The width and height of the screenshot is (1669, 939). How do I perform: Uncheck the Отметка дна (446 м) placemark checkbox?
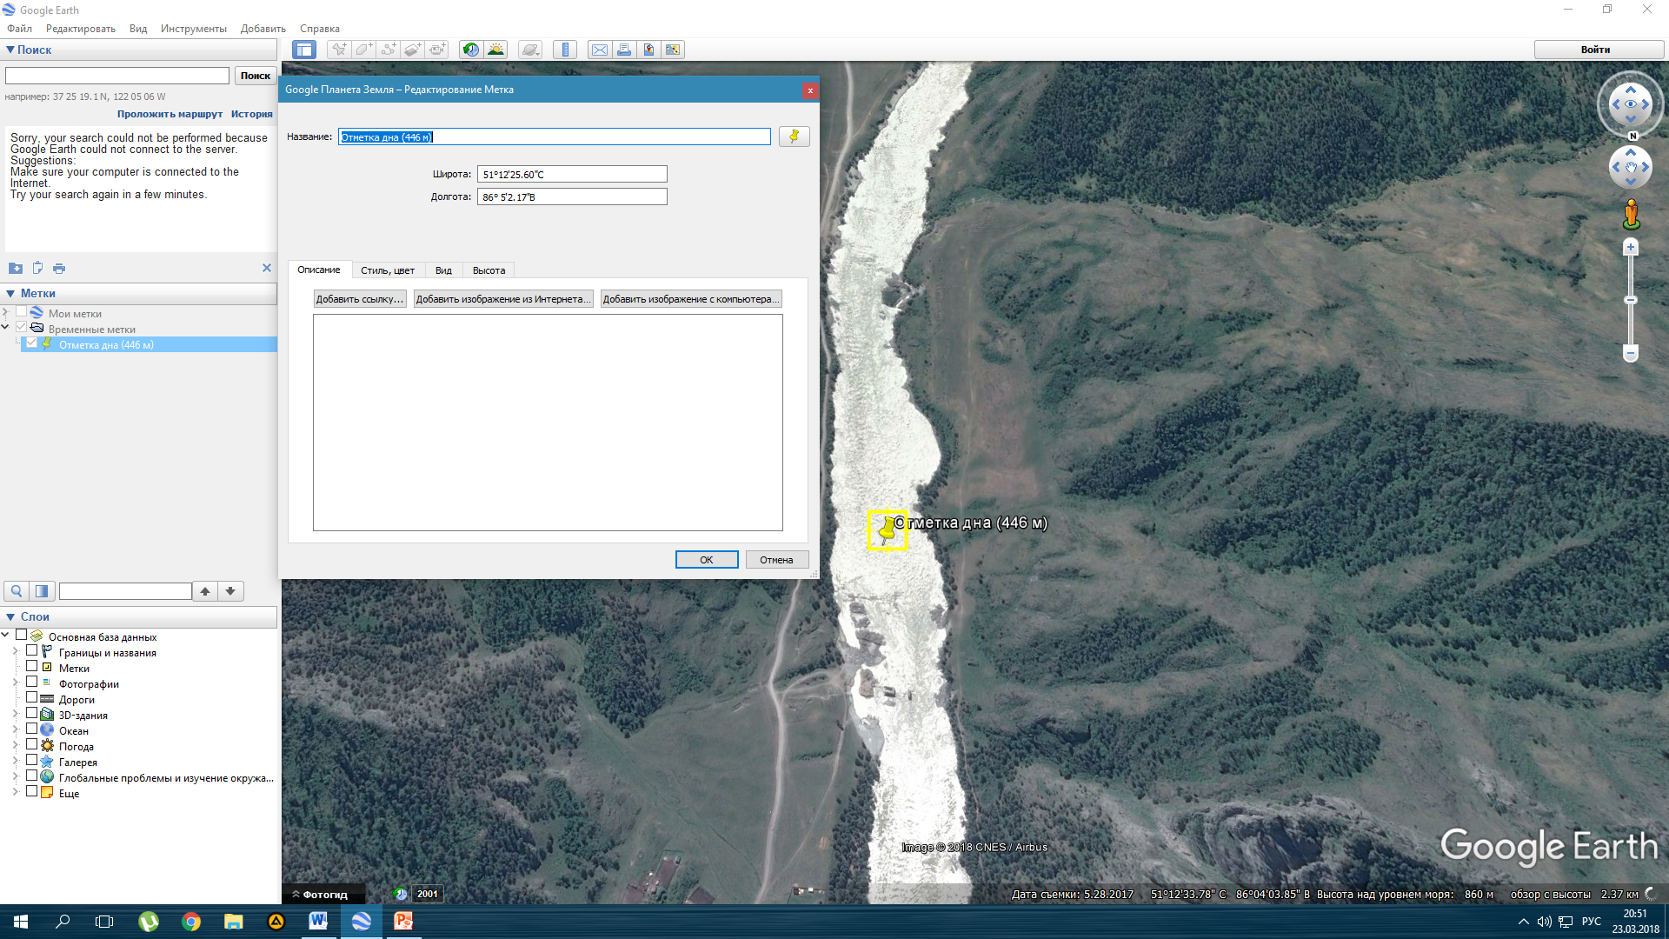32,343
